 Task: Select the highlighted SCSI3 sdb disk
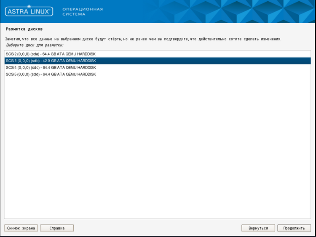51,61
